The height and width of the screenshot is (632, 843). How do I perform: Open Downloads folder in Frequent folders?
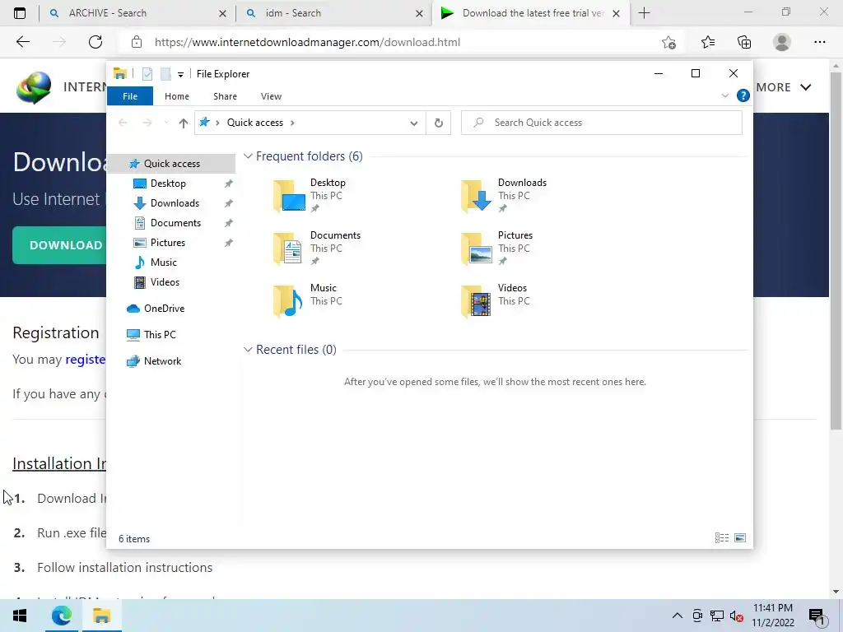pyautogui.click(x=504, y=196)
